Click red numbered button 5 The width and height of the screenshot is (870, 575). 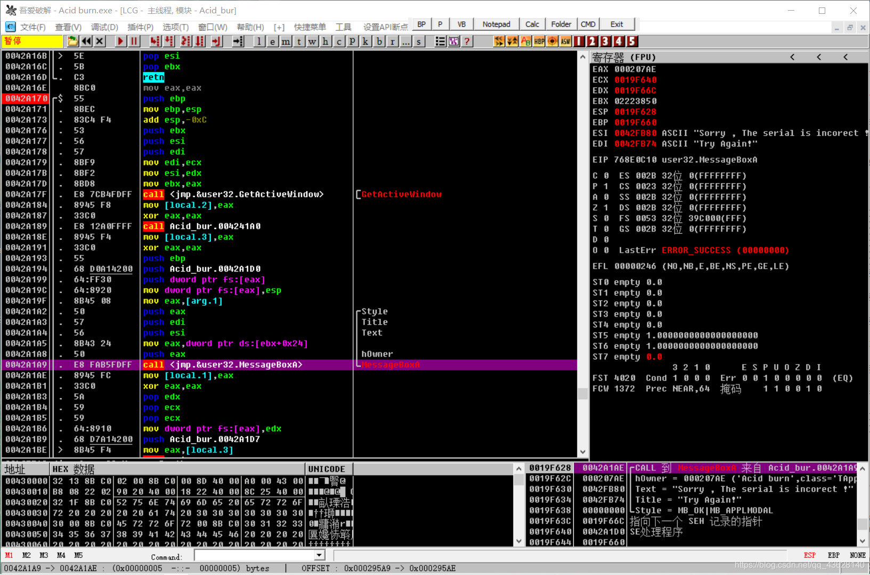point(632,41)
